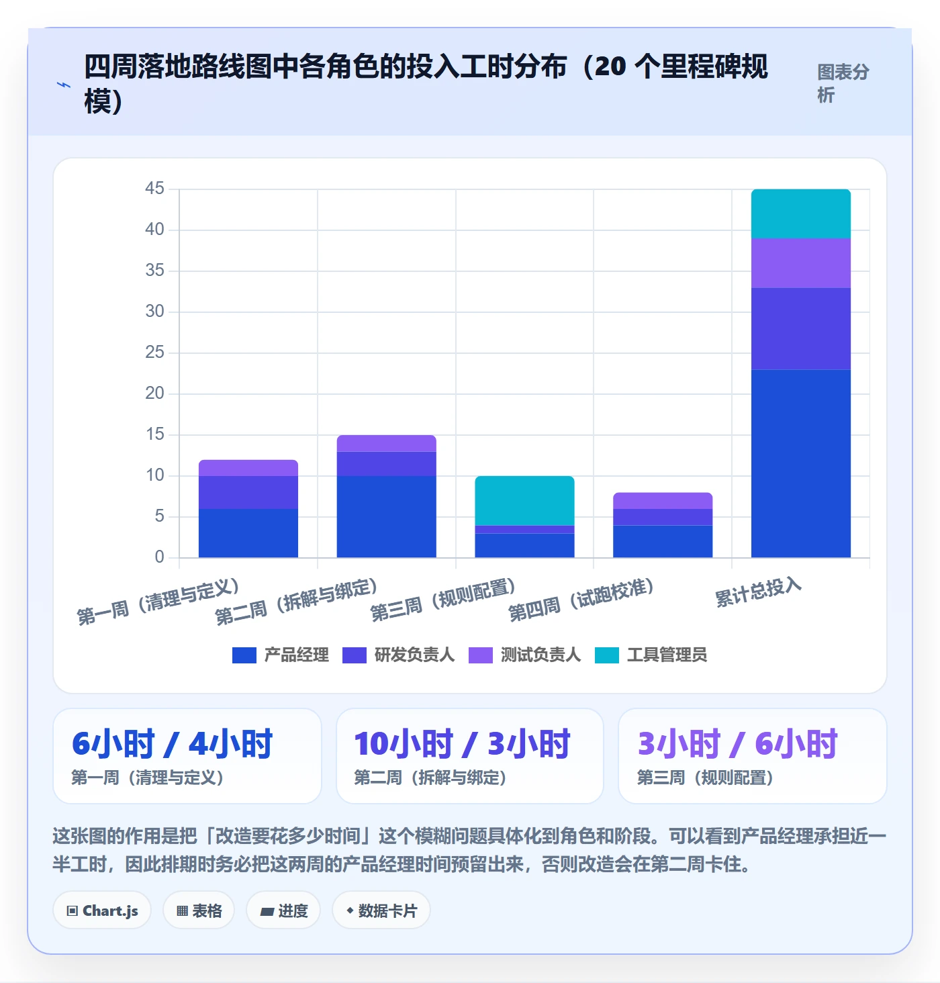
Task: Click the 第四周（试跑校准）stacked bar
Action: tap(663, 525)
